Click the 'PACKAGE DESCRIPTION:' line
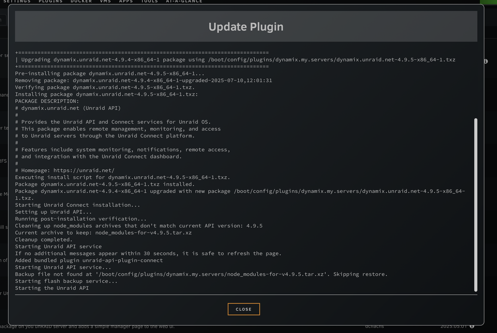Viewport: 497px width, 333px height. point(47,101)
